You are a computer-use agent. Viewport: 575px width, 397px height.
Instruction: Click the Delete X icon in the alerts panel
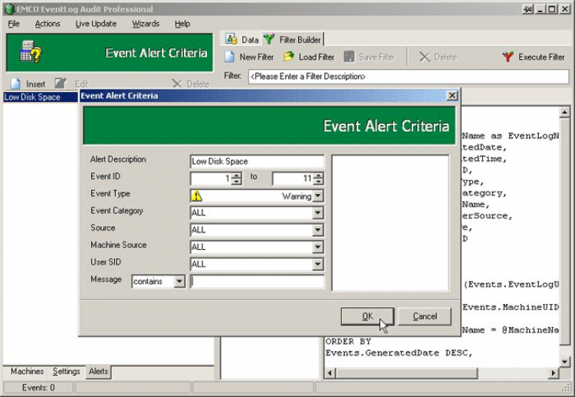point(177,84)
